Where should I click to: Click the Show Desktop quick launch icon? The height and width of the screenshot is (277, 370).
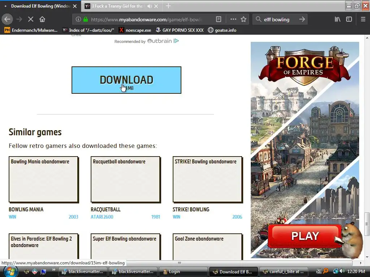coord(43,272)
